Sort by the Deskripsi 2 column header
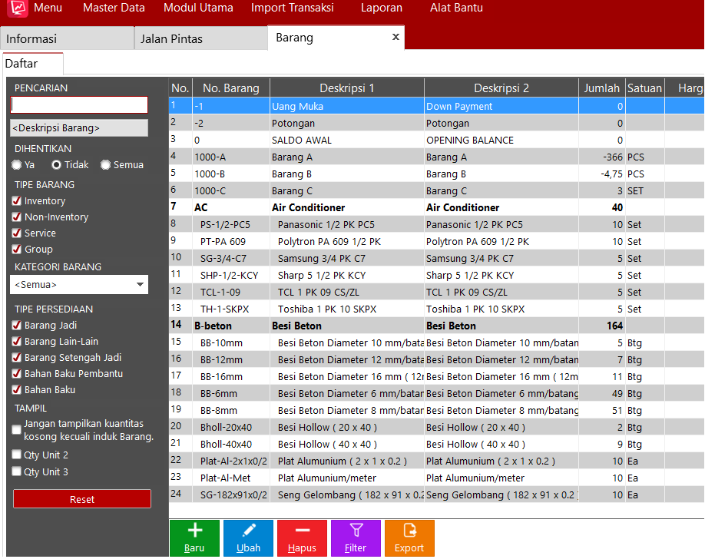The image size is (705, 559). (501, 88)
